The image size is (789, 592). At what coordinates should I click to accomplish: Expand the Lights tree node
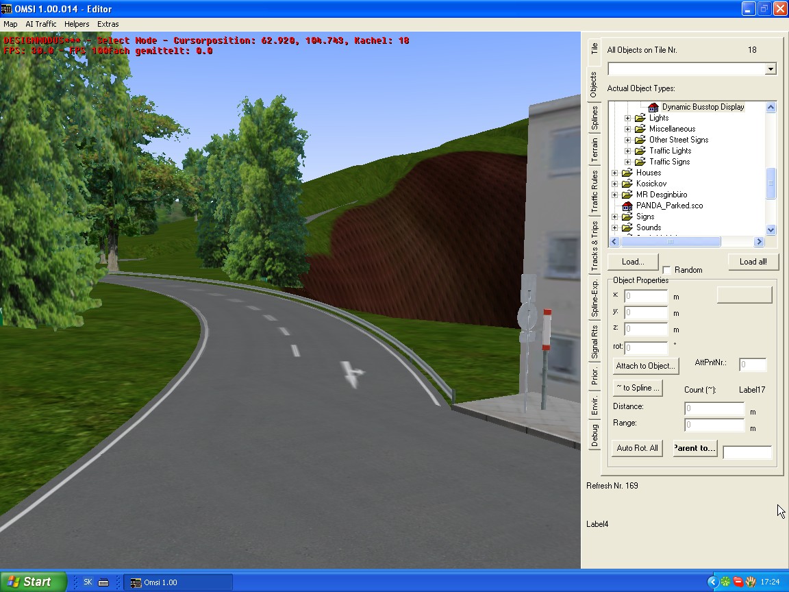(x=627, y=118)
